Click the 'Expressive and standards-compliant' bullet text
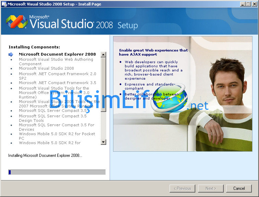The width and height of the screenshot is (259, 197). click(x=150, y=86)
